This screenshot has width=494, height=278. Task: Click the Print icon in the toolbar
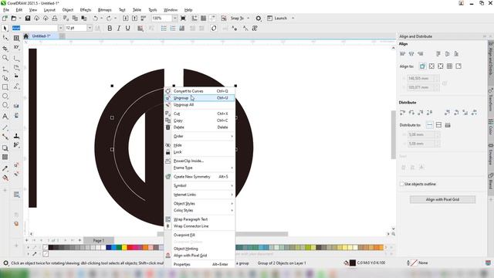[55, 19]
